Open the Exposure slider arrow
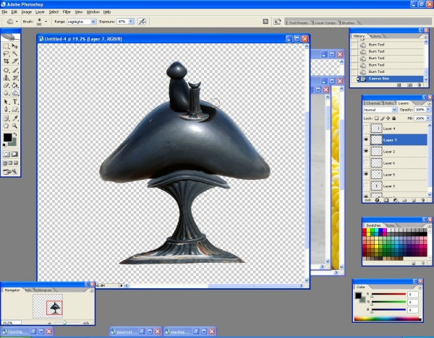 pos(131,21)
